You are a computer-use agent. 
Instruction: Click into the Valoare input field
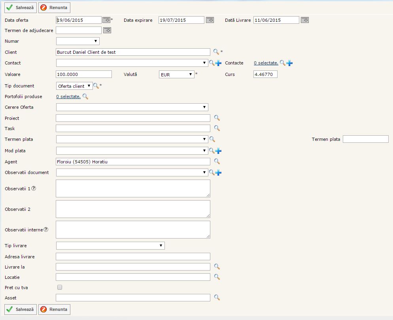coord(84,74)
